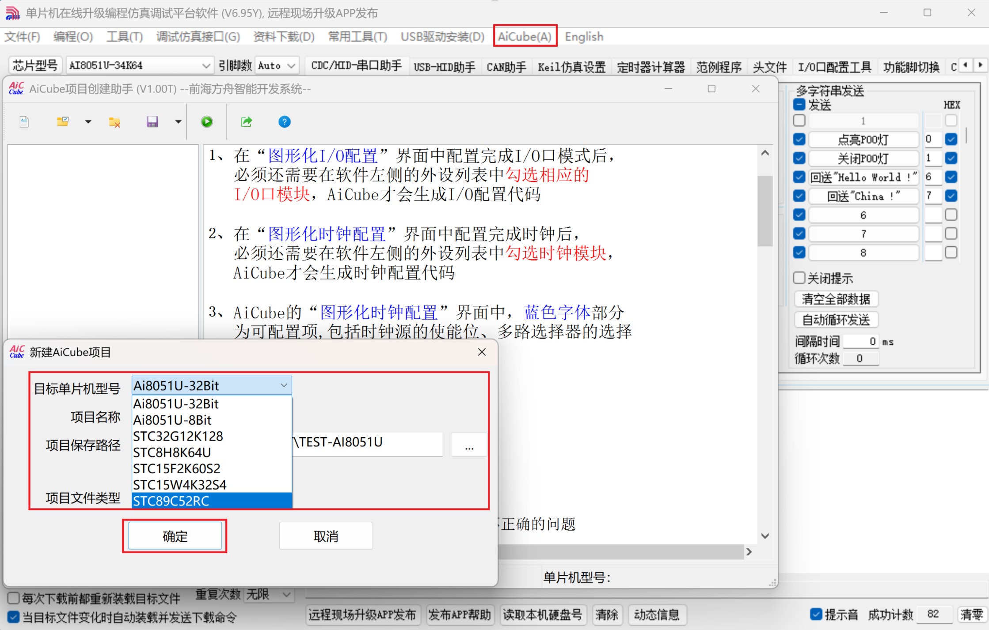Switch to the 定时器计算器 tab
Viewport: 989px width, 630px height.
pos(651,67)
